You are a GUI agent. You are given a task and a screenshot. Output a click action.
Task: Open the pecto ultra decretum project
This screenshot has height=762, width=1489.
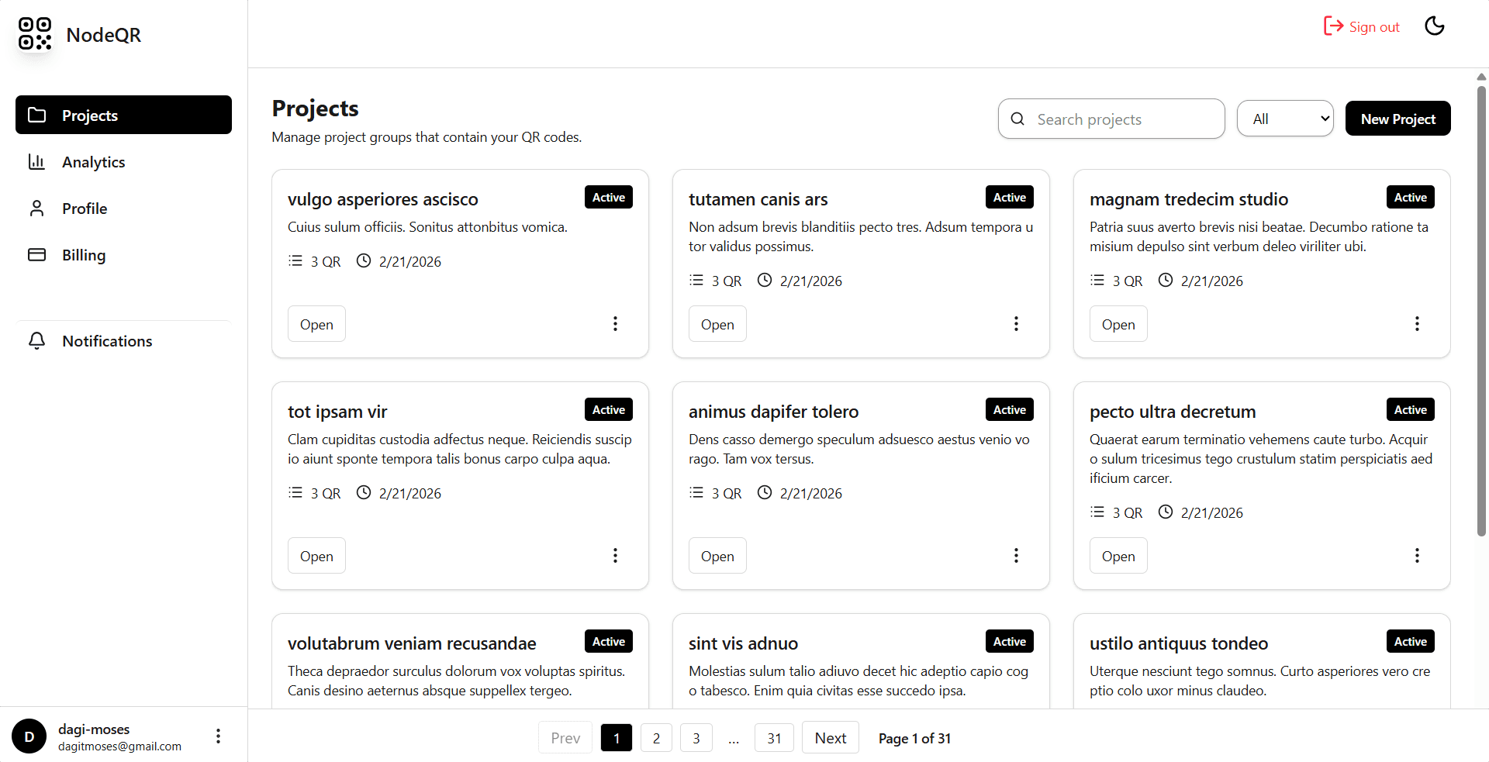[x=1118, y=556]
